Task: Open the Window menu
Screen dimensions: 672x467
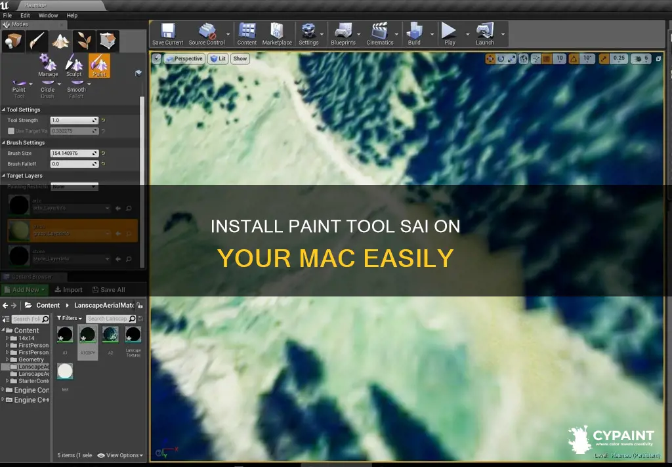Action: (x=48, y=16)
